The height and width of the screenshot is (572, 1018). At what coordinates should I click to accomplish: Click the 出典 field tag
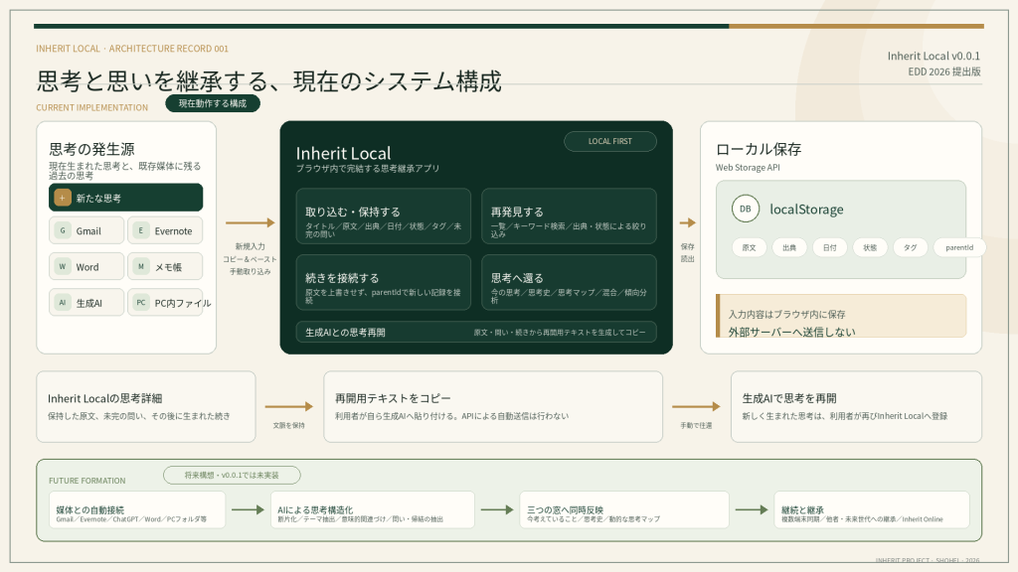789,247
